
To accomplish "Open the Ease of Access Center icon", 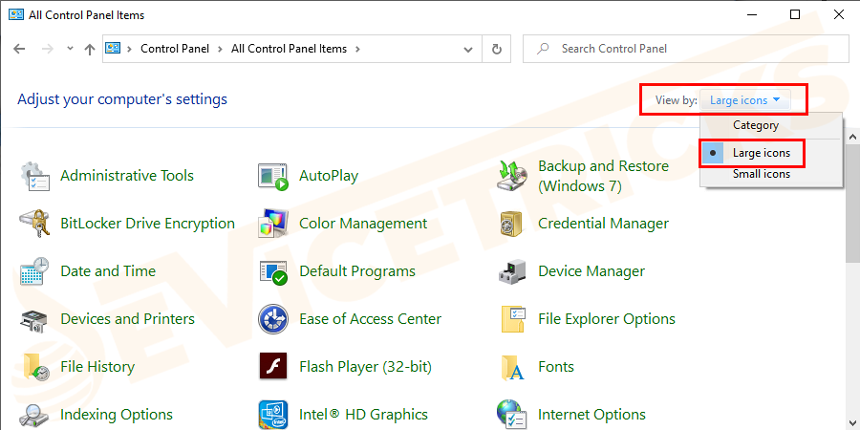I will (273, 319).
